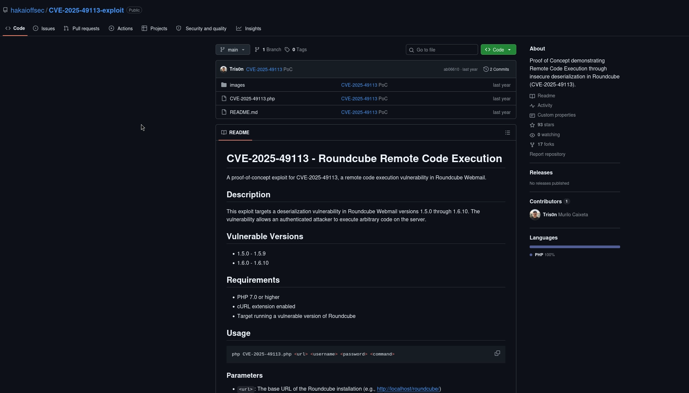689x393 pixels.
Task: Go to the Insights tab
Action: [x=249, y=29]
